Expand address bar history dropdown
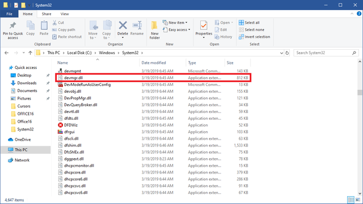363x204 pixels. click(281, 53)
